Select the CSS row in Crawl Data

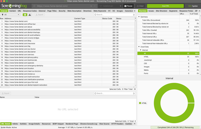(168, 63)
